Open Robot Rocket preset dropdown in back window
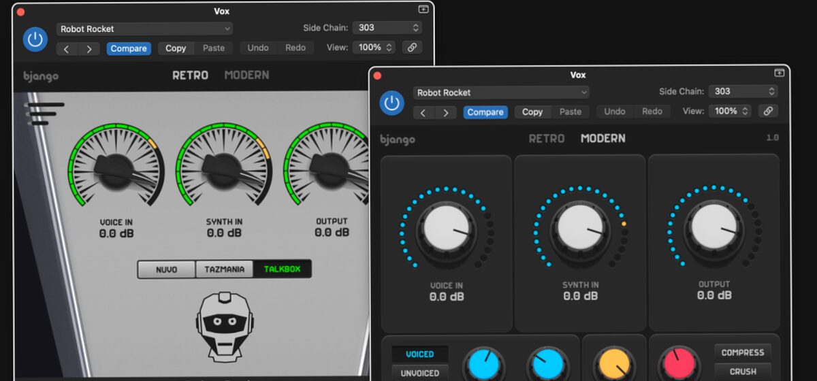 click(144, 29)
